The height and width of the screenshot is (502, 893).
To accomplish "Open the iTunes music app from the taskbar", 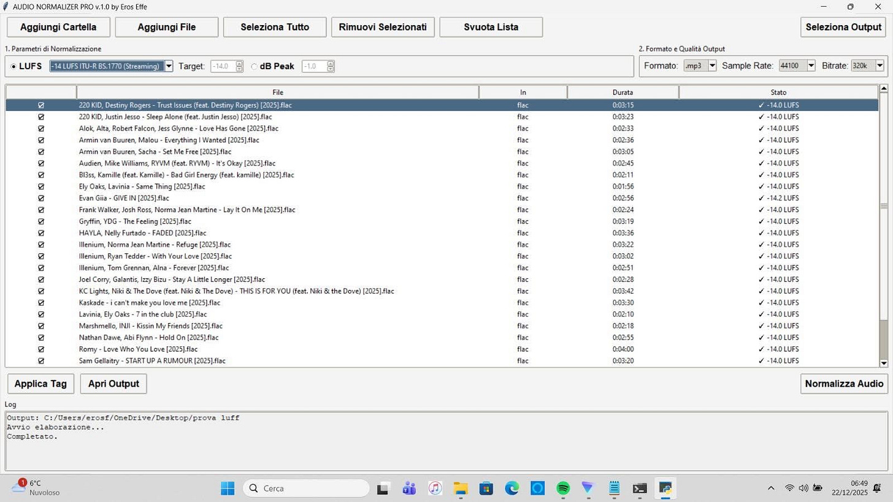I will coord(435,489).
